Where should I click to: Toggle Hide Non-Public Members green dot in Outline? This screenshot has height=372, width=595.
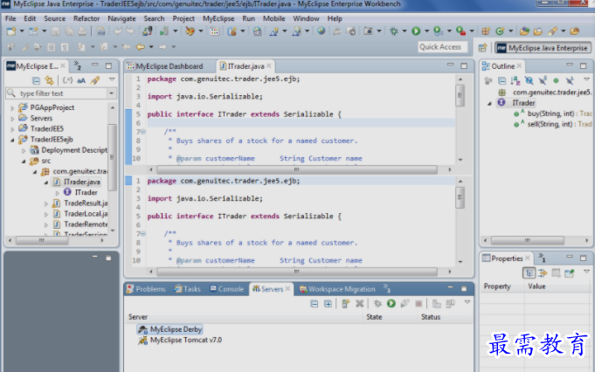[x=556, y=80]
